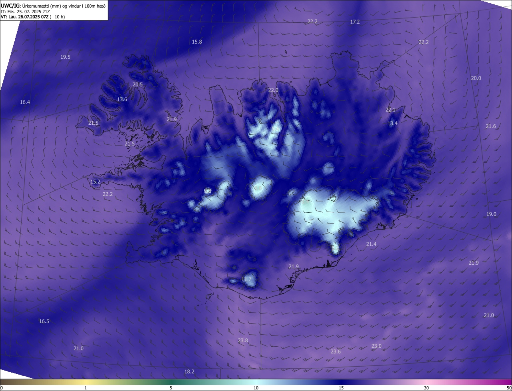The width and height of the screenshot is (512, 391).
Task: Click the 13.4 value label
Action: tap(392, 124)
